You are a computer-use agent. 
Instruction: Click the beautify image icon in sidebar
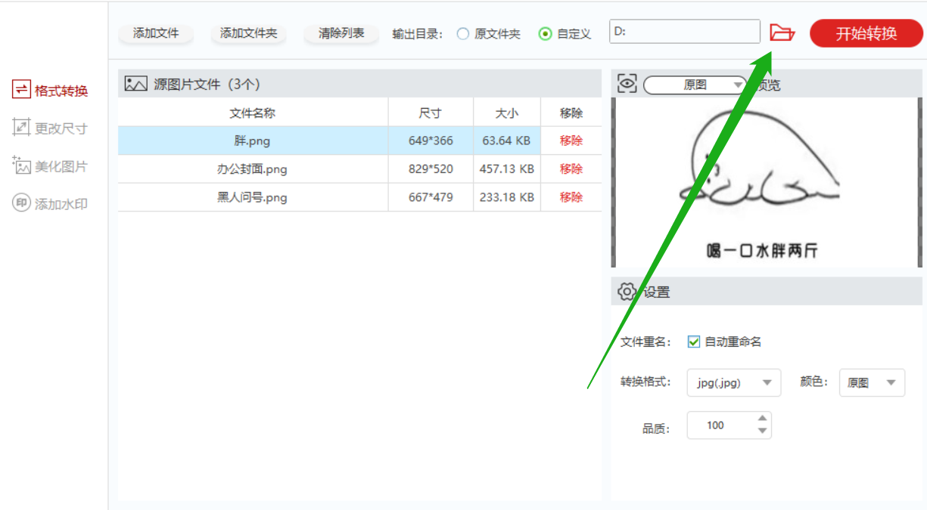[21, 165]
